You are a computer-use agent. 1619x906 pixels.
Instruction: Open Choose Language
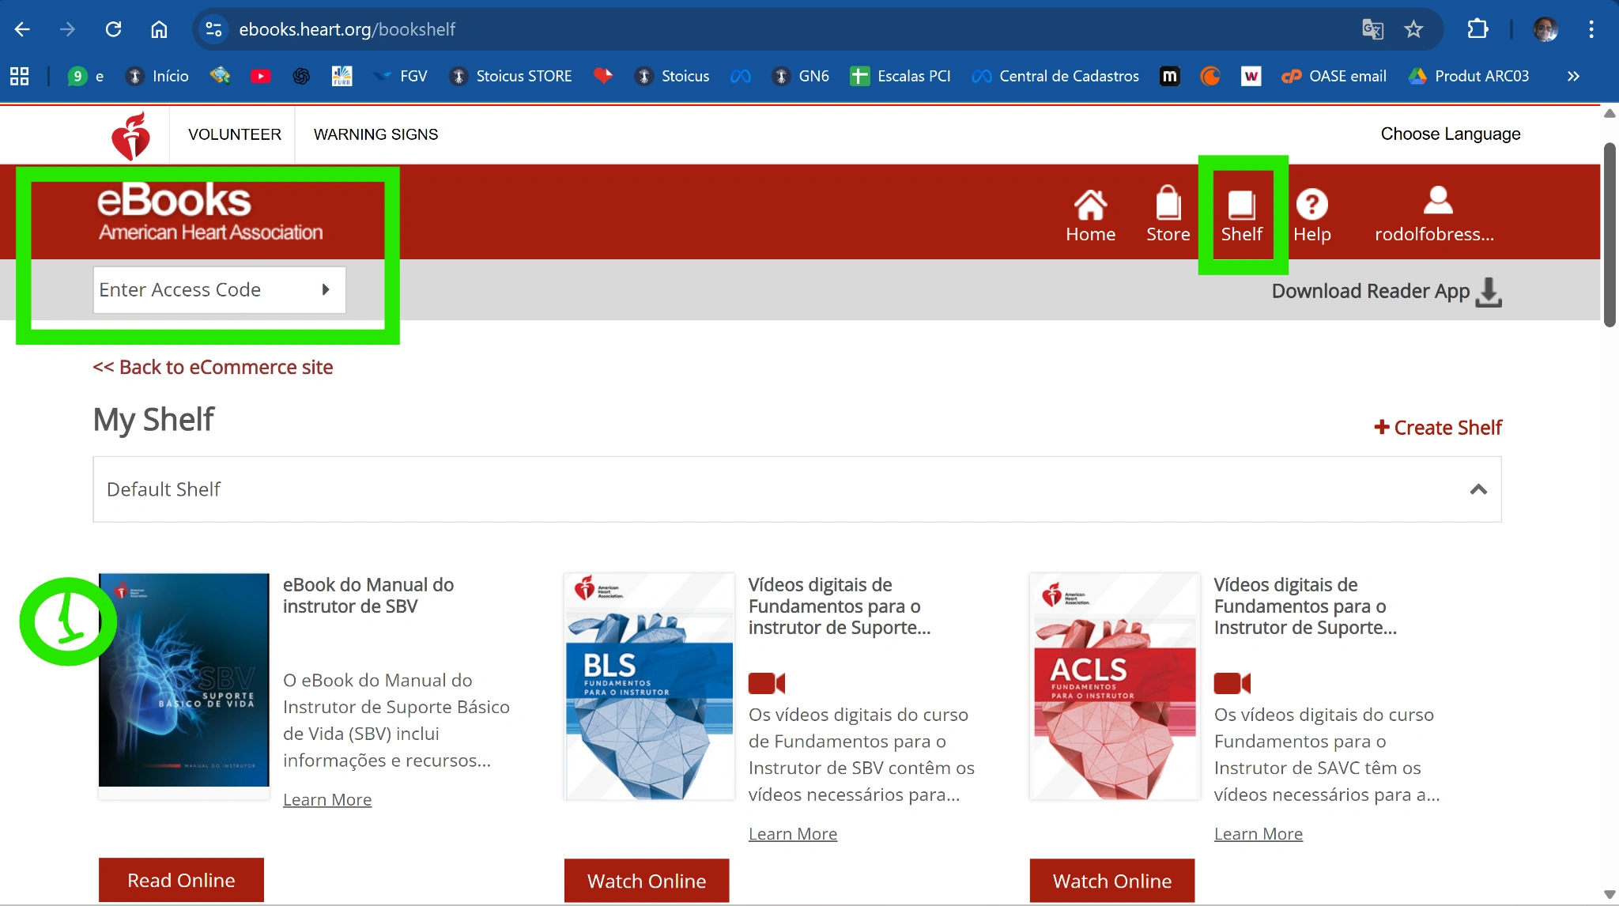tap(1451, 134)
